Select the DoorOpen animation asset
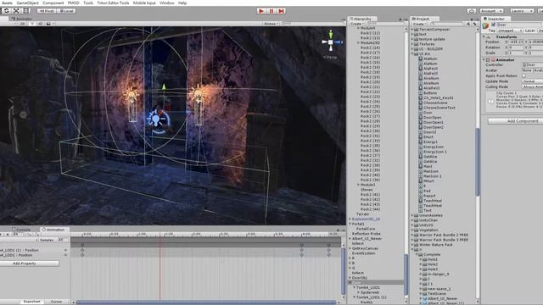The image size is (543, 305). (x=432, y=117)
